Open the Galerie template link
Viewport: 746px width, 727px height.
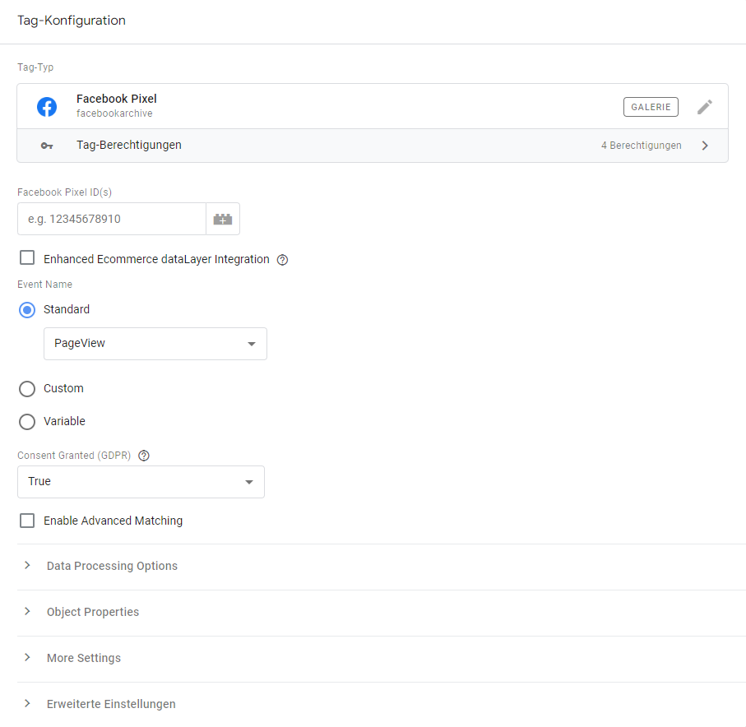click(651, 107)
